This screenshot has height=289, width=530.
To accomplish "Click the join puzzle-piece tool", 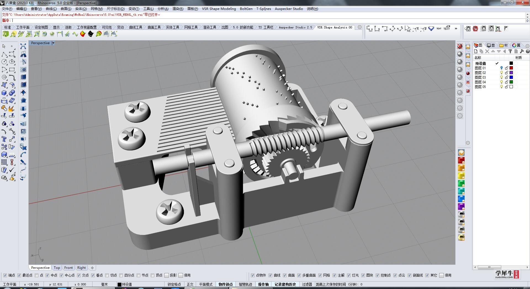I will pyautogui.click(x=4, y=108).
